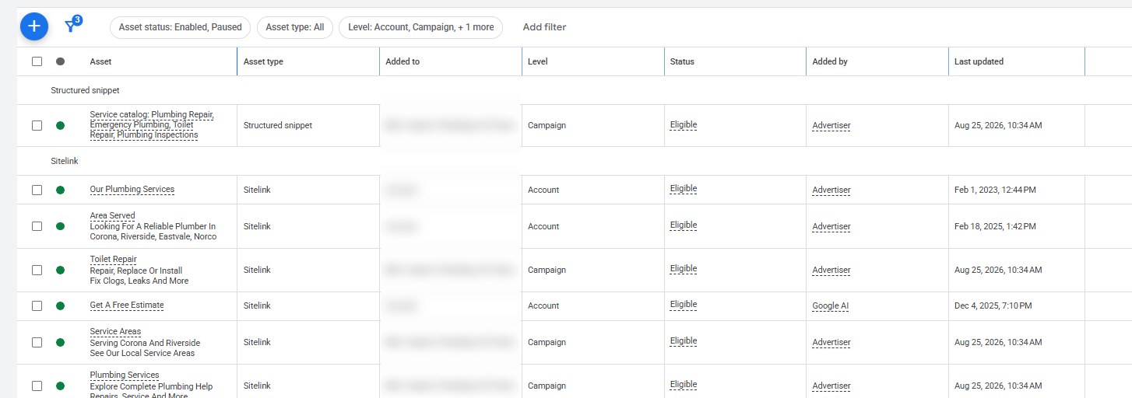Click Advertiser for Area Served row
This screenshot has height=398, width=1132.
click(831, 227)
